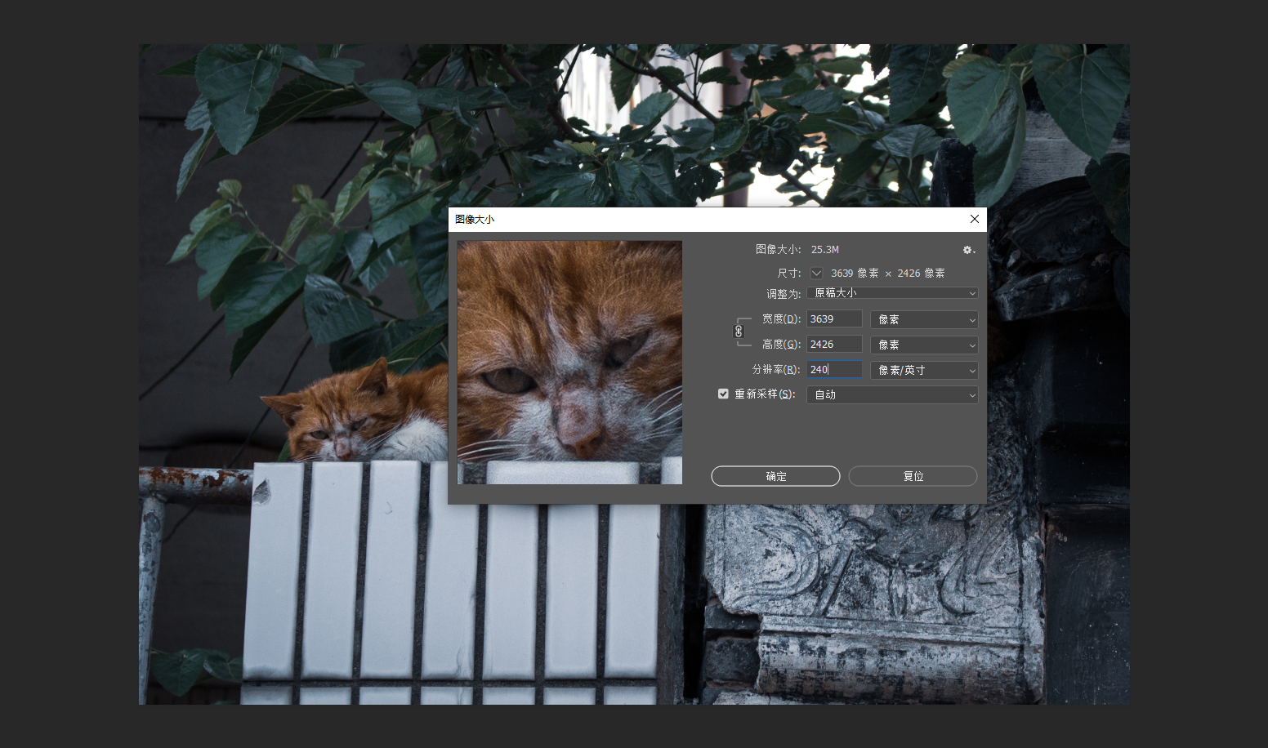1268x748 pixels.
Task: Open the height unit dropdown
Action: coord(924,345)
